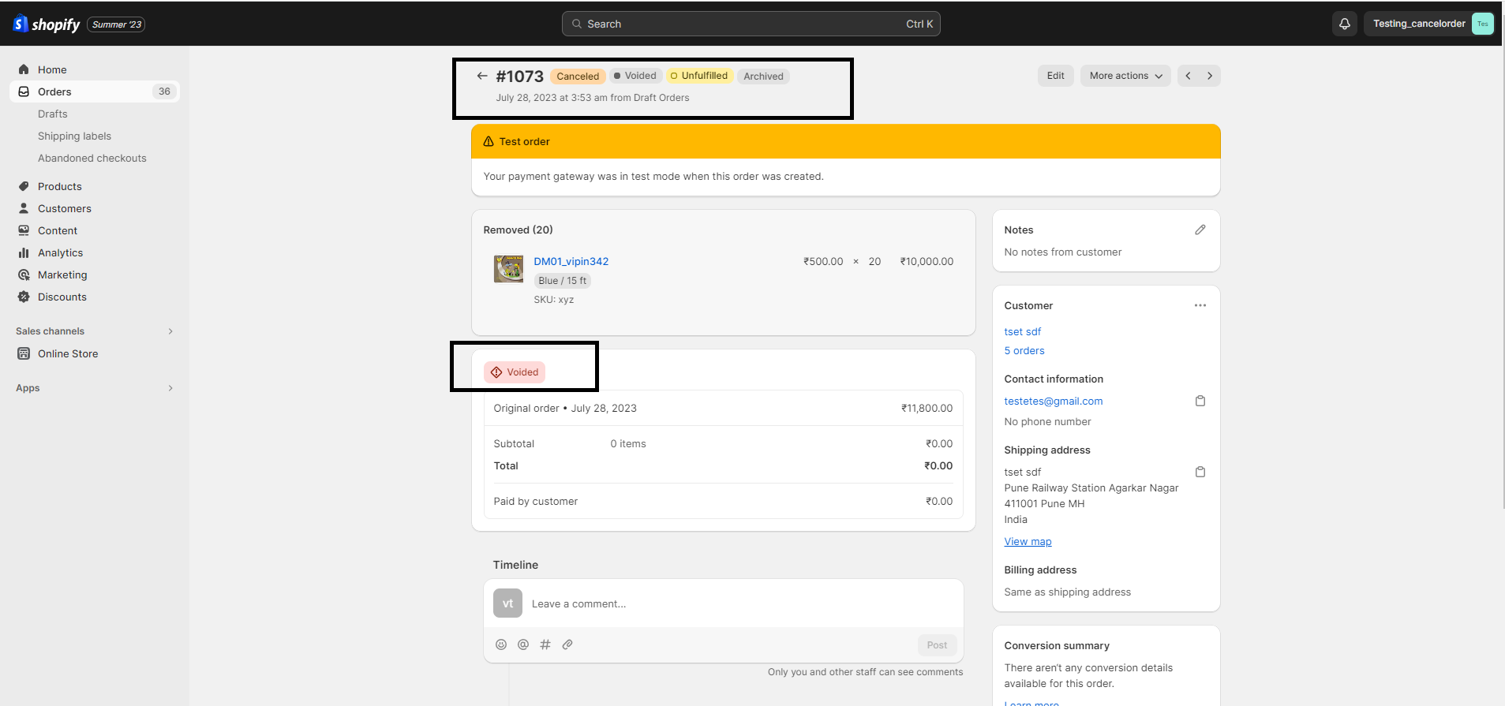Click the Shopify logo
The width and height of the screenshot is (1505, 706).
[47, 24]
